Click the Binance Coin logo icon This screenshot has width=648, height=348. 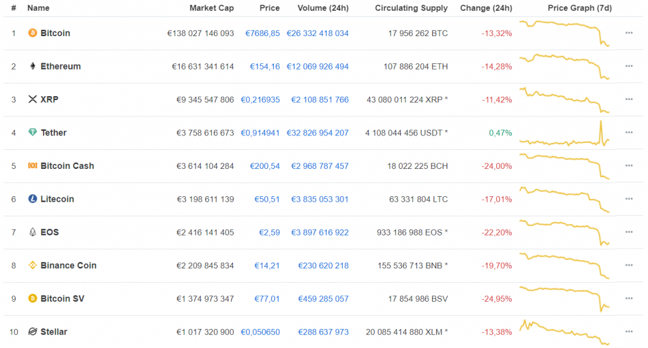[x=32, y=265]
